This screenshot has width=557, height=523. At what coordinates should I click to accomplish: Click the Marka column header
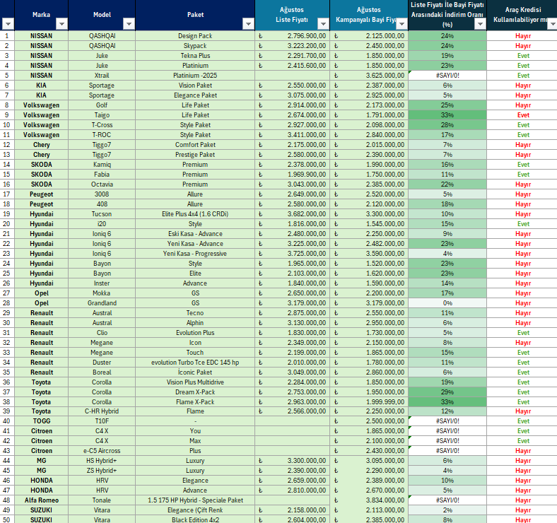pos(41,15)
